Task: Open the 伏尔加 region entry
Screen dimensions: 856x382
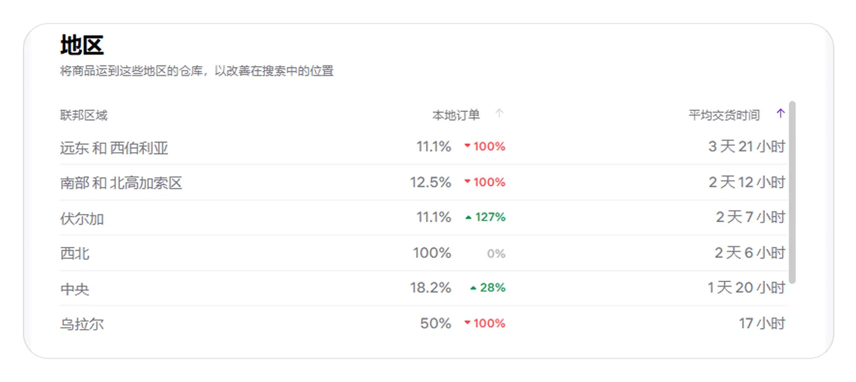Action: [x=423, y=218]
